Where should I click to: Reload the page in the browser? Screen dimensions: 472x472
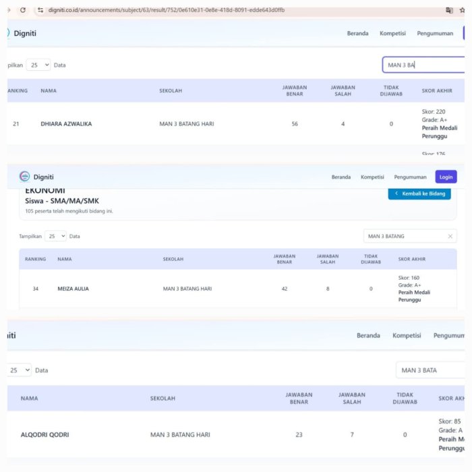coord(23,10)
